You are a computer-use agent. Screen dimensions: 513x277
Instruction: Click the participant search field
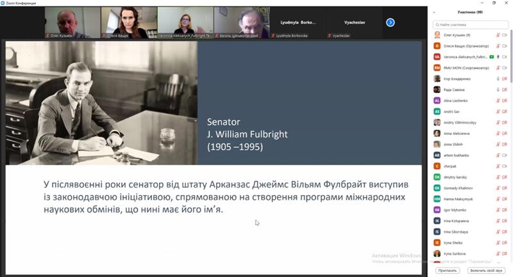click(x=471, y=24)
